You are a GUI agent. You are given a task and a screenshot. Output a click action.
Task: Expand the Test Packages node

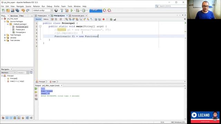5,35
